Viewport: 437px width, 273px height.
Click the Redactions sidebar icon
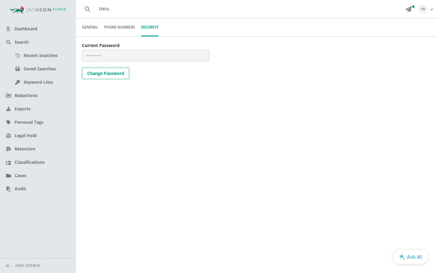[x=8, y=96]
